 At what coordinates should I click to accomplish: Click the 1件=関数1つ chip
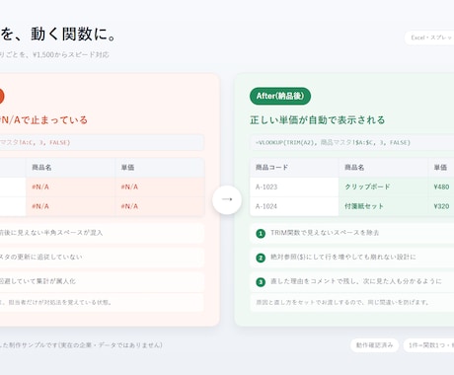[428, 345]
